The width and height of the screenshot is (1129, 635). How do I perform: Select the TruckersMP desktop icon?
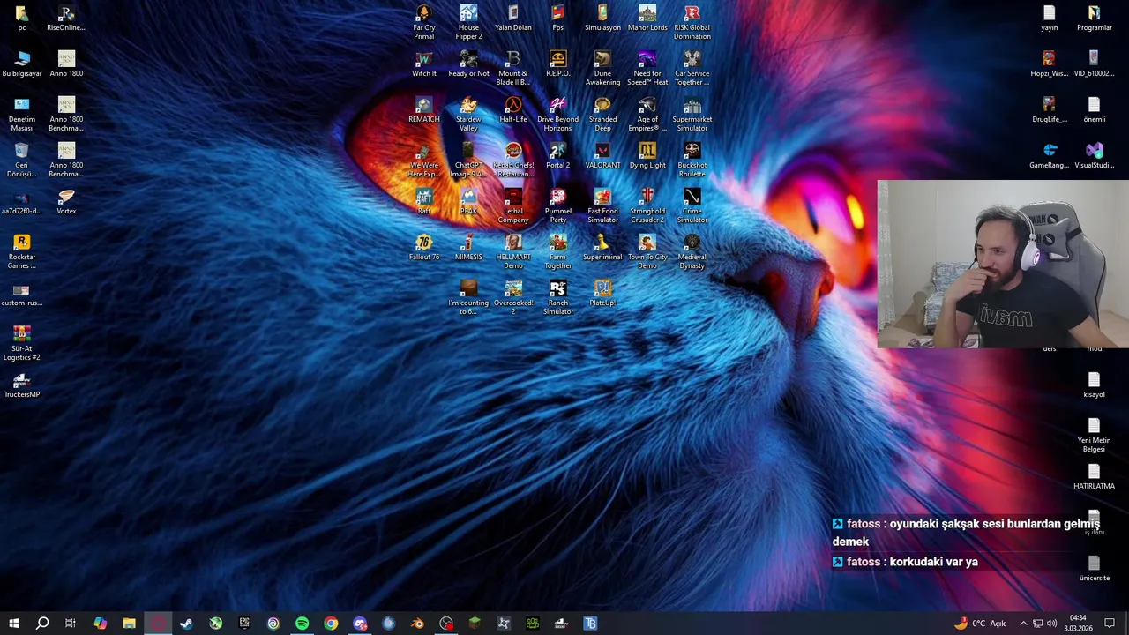(22, 385)
